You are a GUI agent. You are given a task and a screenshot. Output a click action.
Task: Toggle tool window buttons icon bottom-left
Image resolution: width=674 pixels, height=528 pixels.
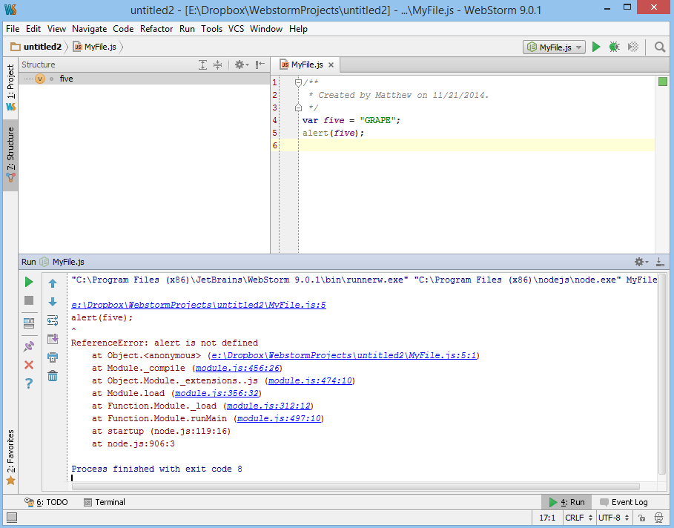[12, 518]
